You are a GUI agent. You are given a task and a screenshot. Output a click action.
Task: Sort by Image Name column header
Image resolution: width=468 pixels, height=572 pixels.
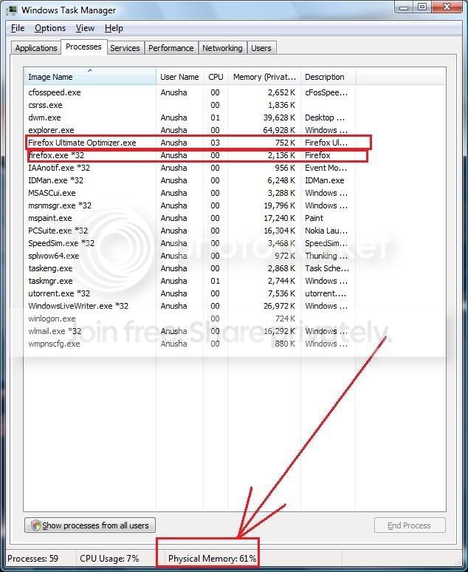90,77
